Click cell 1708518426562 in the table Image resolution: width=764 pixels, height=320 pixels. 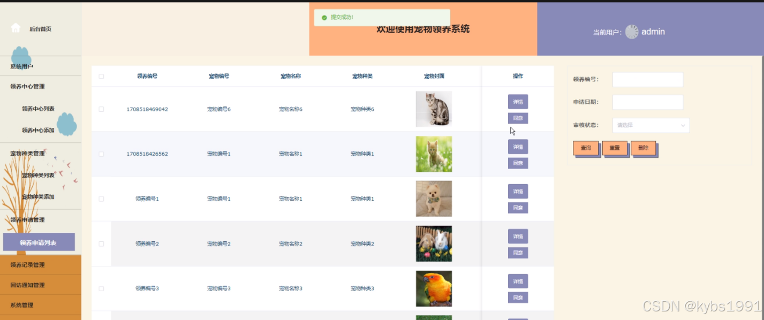click(x=147, y=154)
